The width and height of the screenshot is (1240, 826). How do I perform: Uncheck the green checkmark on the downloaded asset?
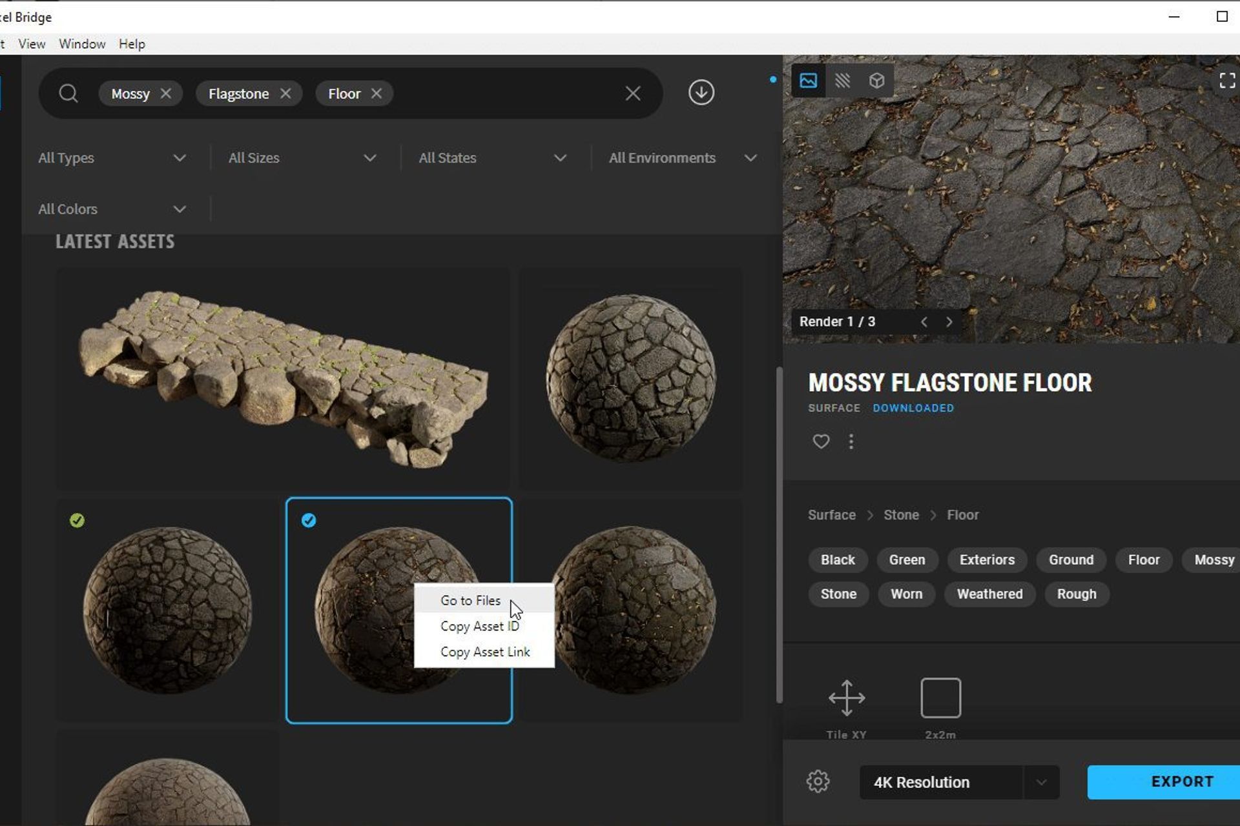pyautogui.click(x=77, y=520)
